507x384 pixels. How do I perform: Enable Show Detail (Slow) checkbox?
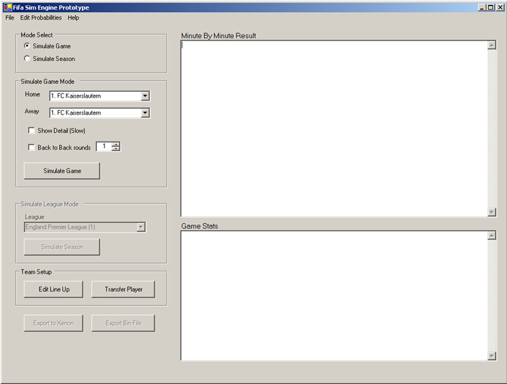click(31, 130)
